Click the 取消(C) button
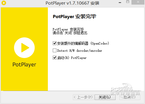Image resolution: width=145 pixels, height=104 pixels. (130, 97)
